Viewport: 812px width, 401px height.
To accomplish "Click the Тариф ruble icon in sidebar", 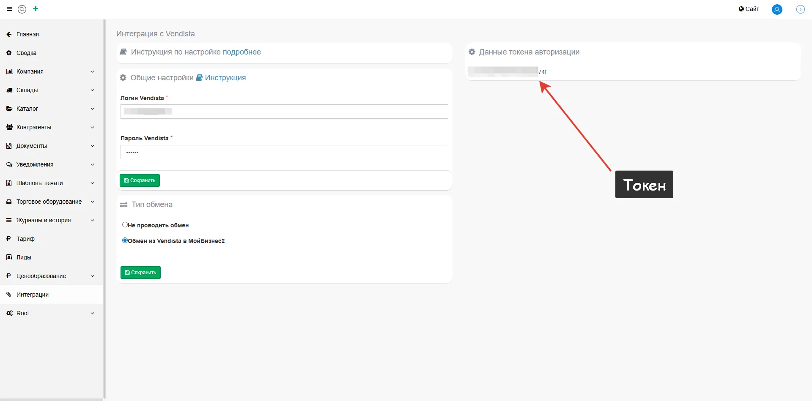I will pos(9,239).
